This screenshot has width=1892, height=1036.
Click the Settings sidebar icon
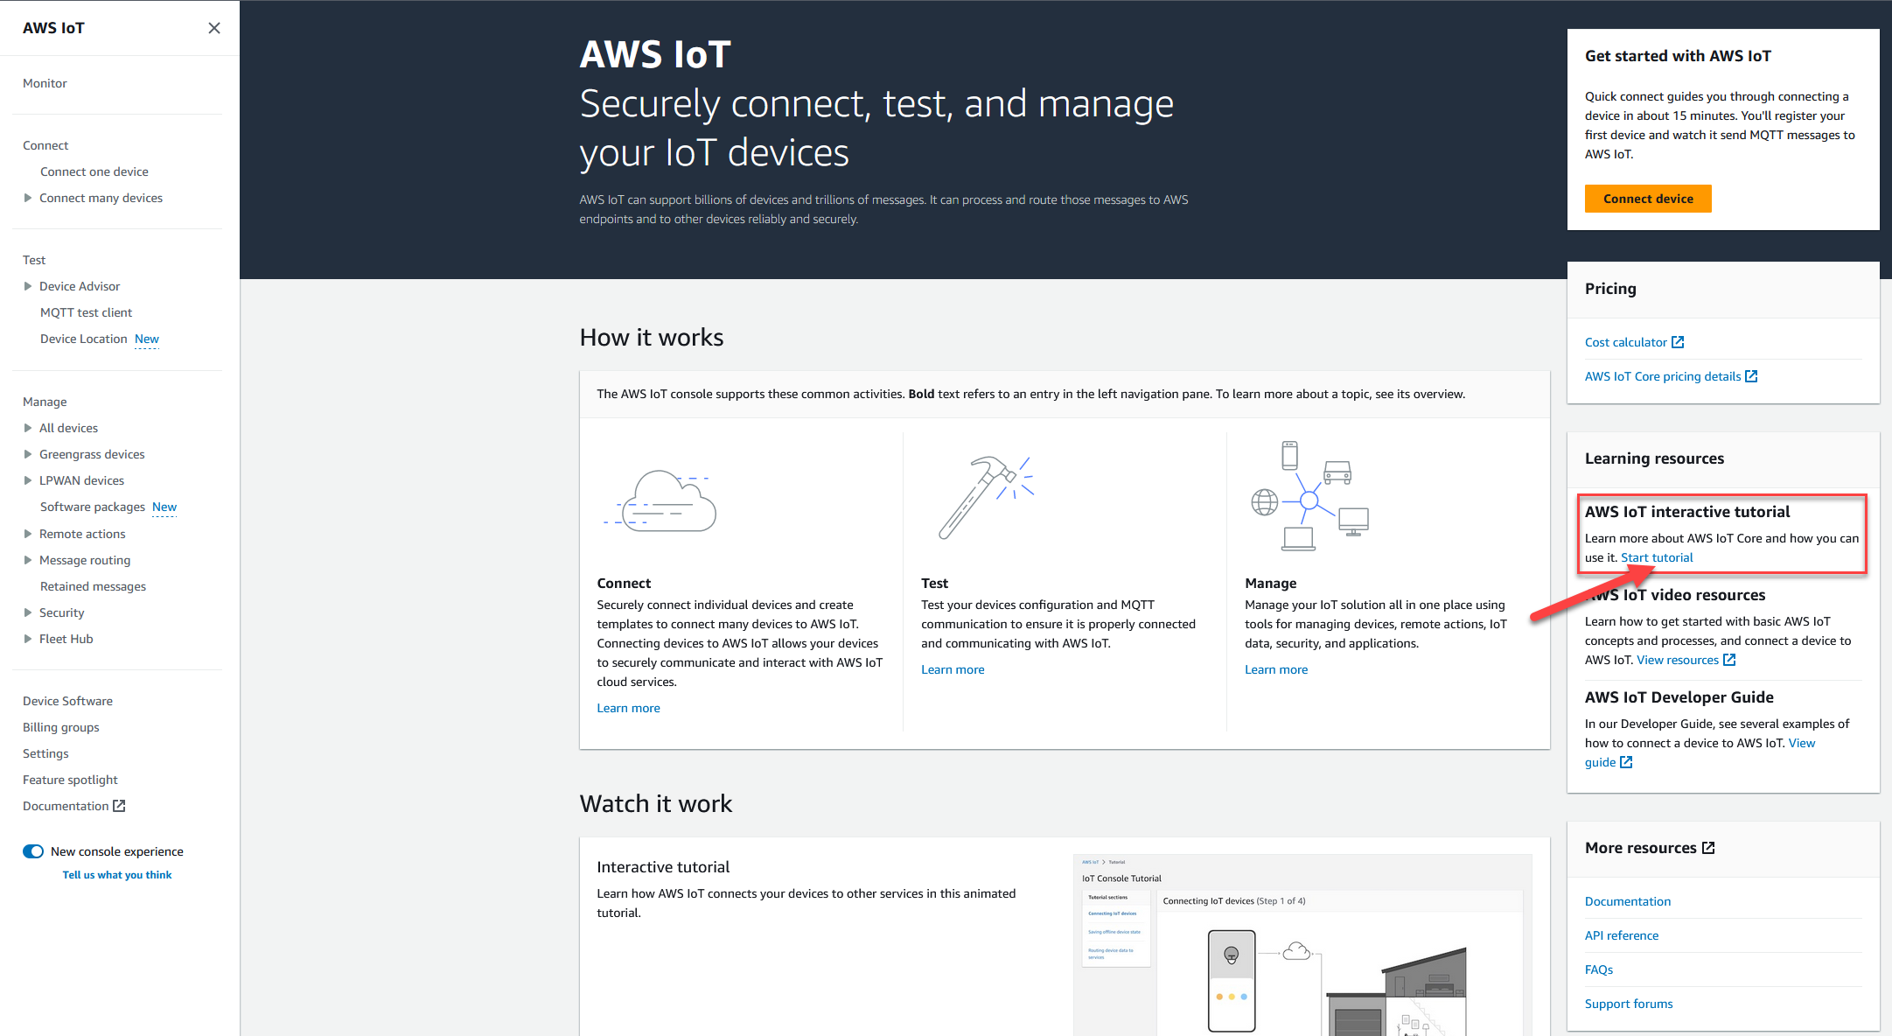(x=45, y=752)
